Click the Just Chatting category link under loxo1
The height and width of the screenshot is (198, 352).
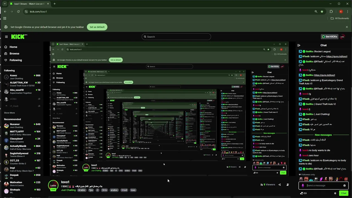pos(68,190)
